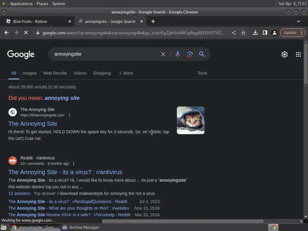Image resolution: width=308 pixels, height=231 pixels.
Task: Open the r/webdev thoughts sublink
Action: (69, 208)
